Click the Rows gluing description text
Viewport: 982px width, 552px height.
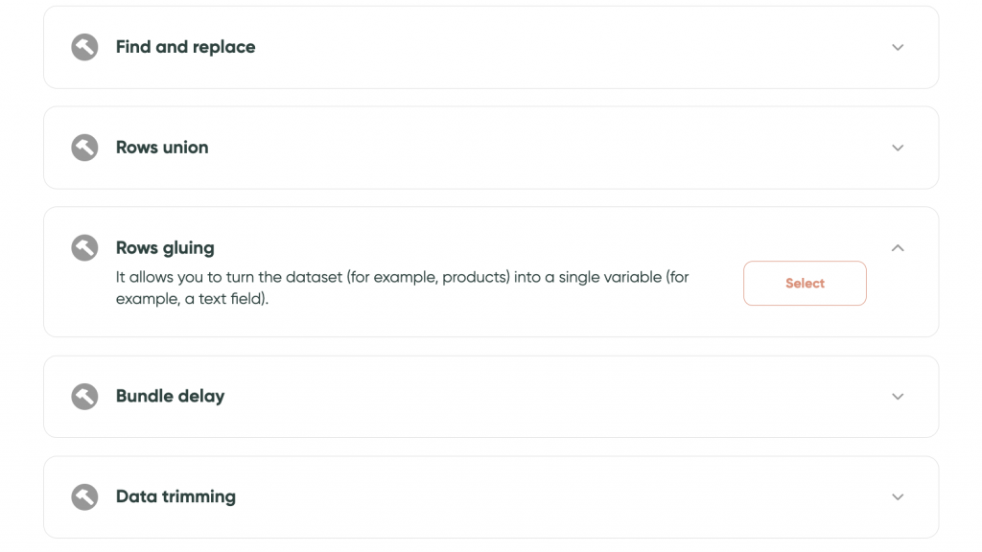(402, 287)
